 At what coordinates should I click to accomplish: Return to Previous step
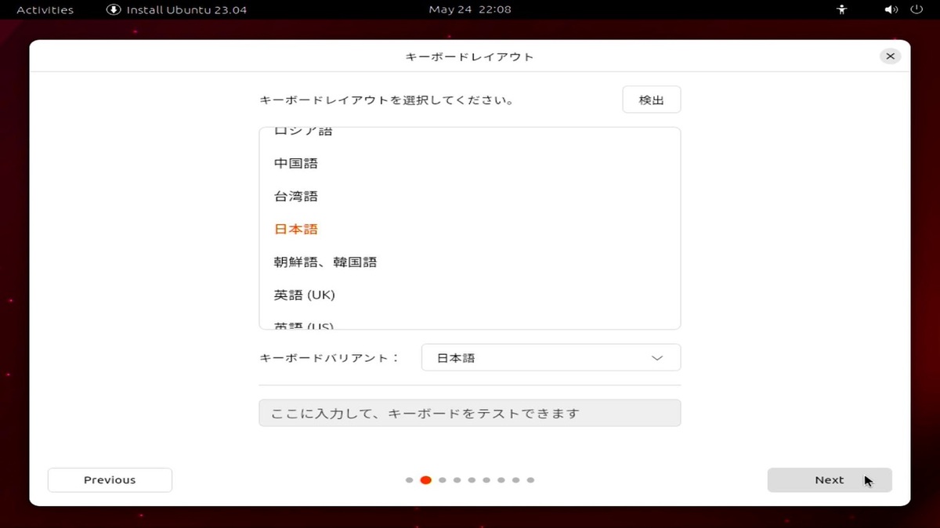click(x=110, y=480)
